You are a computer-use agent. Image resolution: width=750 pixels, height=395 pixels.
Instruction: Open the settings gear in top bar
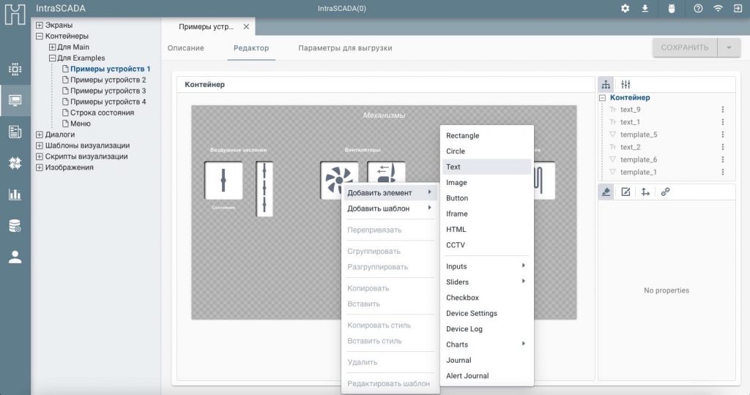pyautogui.click(x=625, y=9)
